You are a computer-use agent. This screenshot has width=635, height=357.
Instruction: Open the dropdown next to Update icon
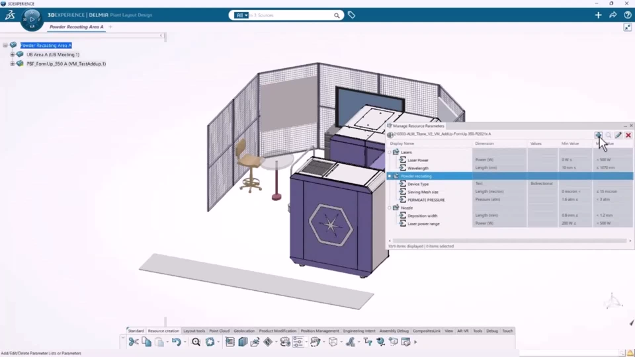(x=218, y=342)
